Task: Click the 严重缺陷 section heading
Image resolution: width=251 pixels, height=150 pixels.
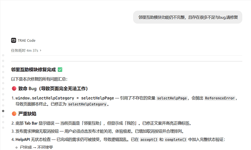Action: click(27, 114)
